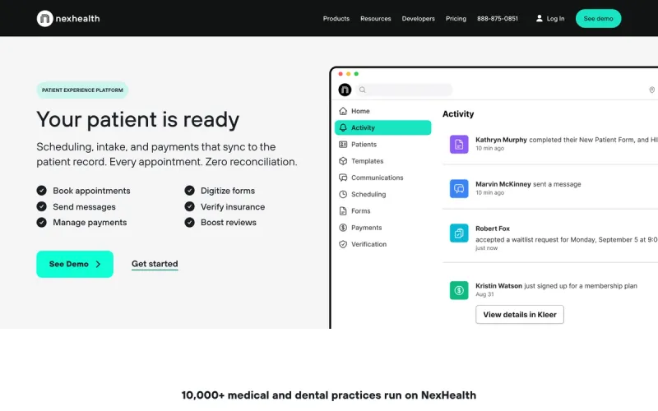Select Patients label in app sidebar

364,145
